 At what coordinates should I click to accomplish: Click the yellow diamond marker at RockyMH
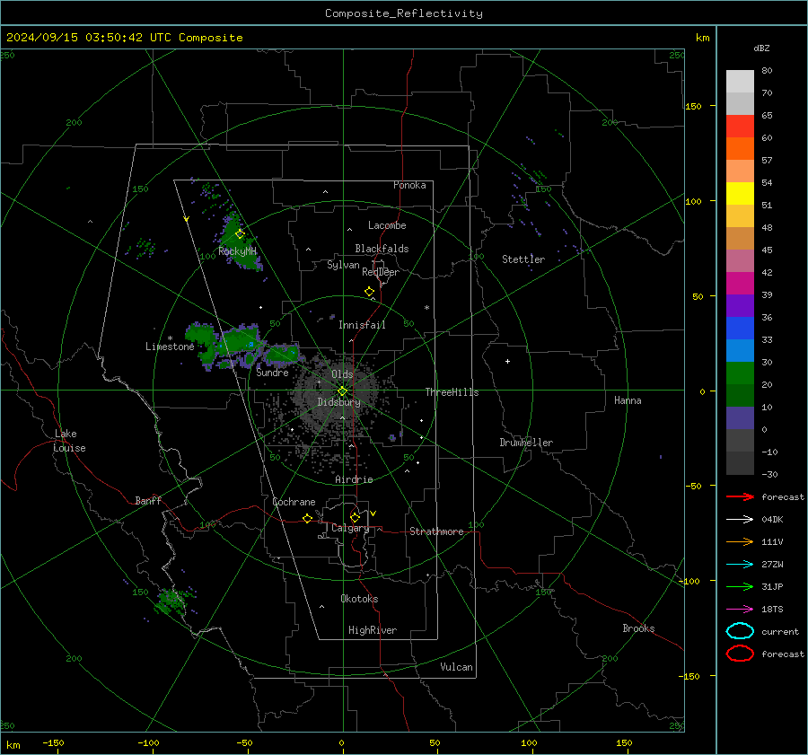[x=240, y=234]
